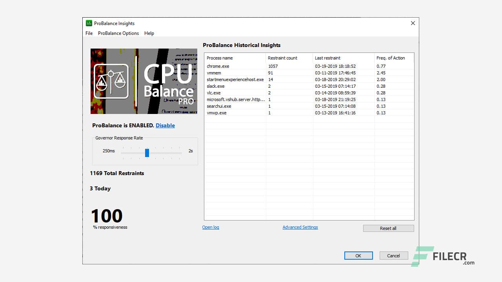Open the File menu
This screenshot has width=502, height=282.
click(x=89, y=33)
